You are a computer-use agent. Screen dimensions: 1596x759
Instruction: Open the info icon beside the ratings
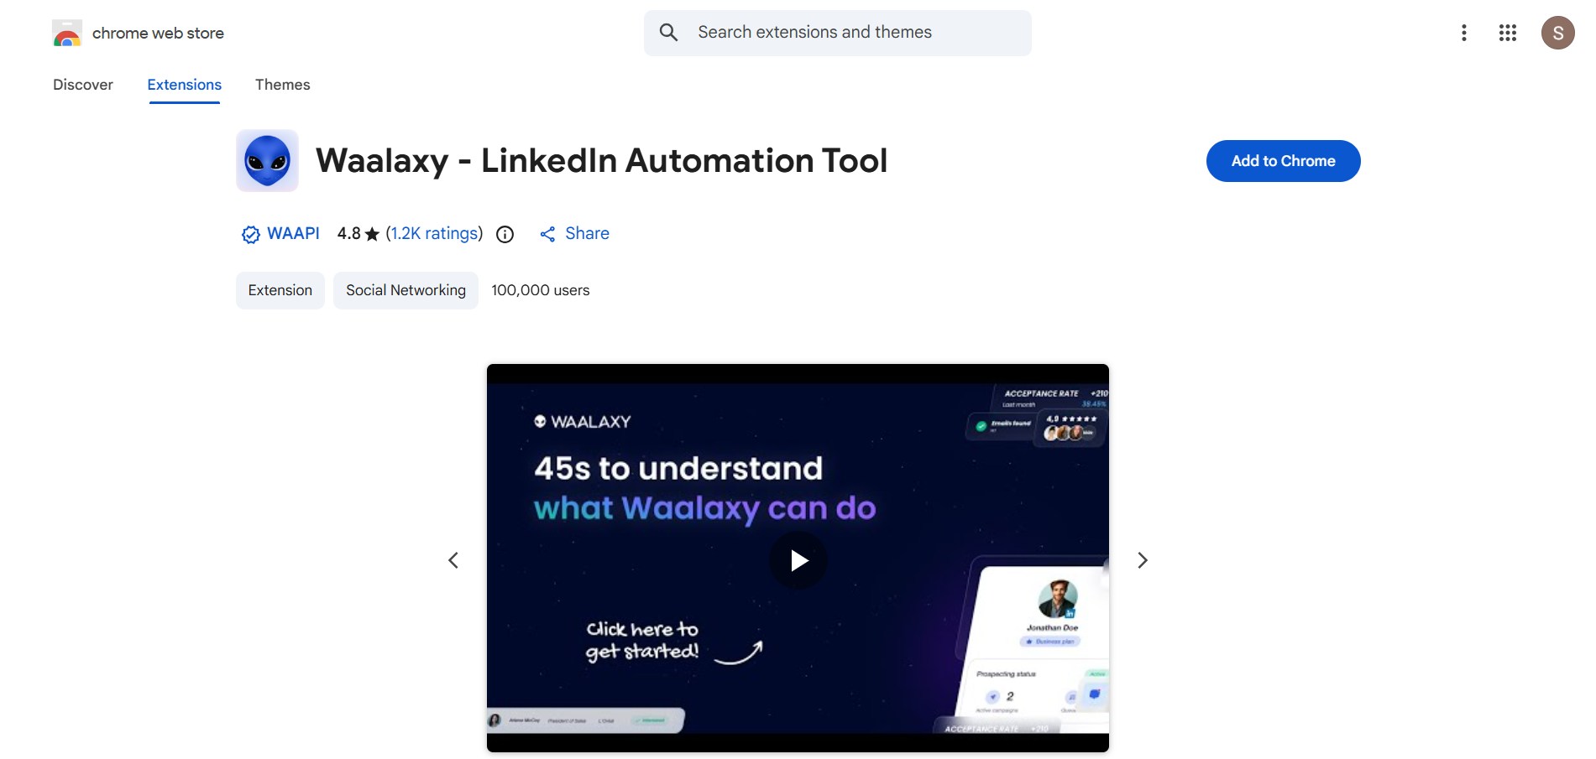(x=504, y=234)
